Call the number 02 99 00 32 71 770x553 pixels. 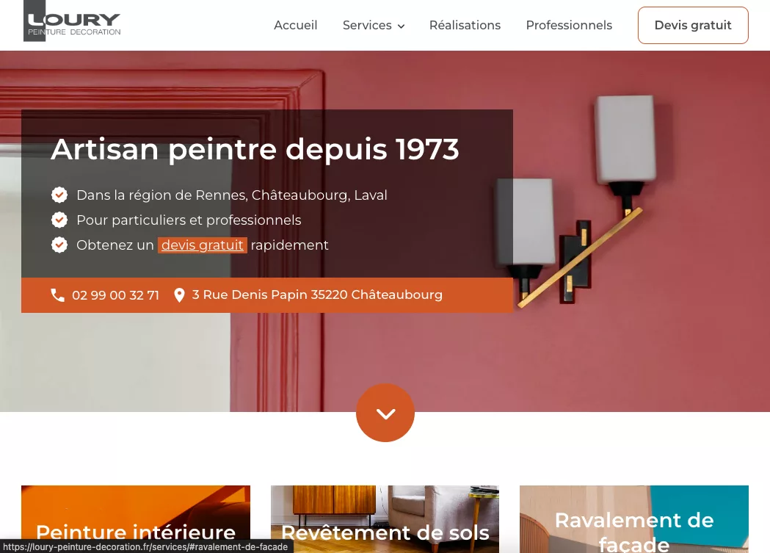[x=115, y=295]
